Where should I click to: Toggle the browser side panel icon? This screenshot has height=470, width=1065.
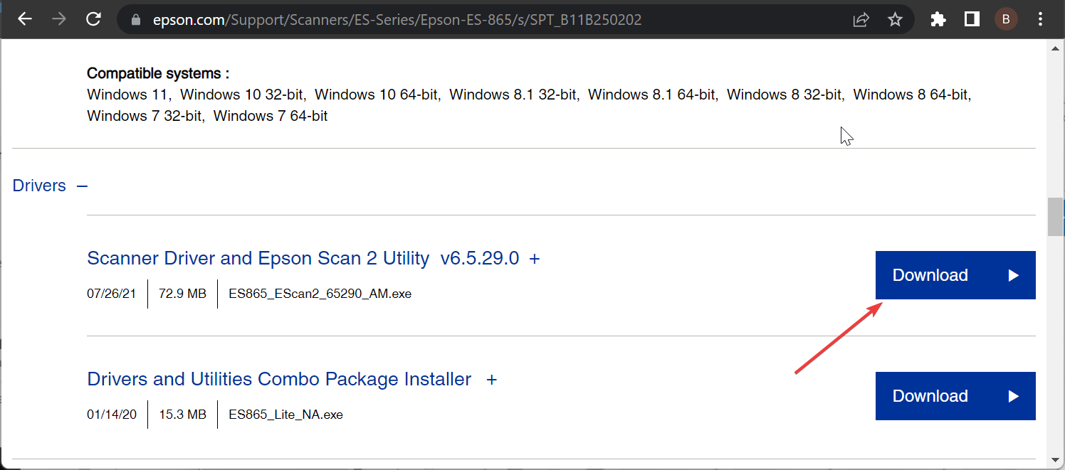pos(972,20)
